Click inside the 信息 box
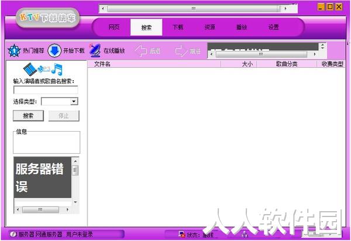The image size is (351, 241). tap(47, 142)
